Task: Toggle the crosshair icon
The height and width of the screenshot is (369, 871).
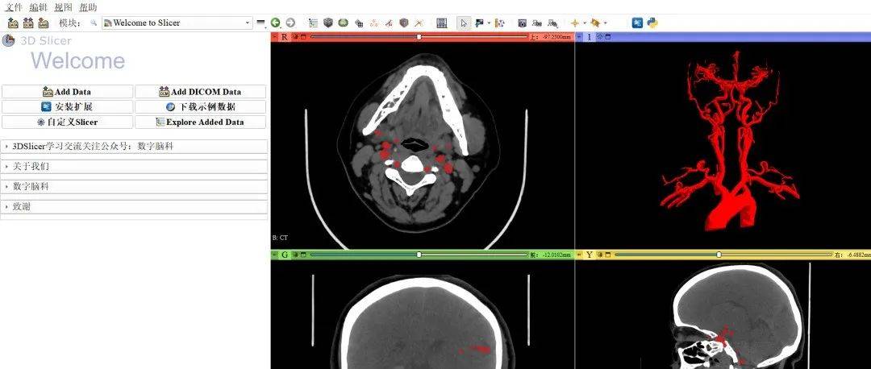Action: pyautogui.click(x=575, y=23)
